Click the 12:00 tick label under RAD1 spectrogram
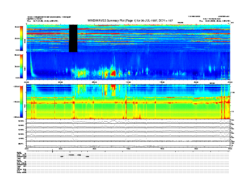248x191 pixels. coord(128,82)
